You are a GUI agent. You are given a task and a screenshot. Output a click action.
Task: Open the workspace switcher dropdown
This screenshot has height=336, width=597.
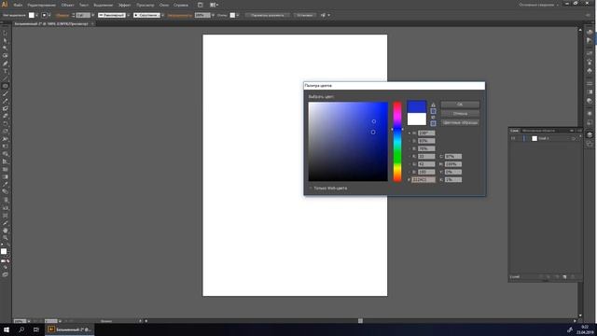539,5
